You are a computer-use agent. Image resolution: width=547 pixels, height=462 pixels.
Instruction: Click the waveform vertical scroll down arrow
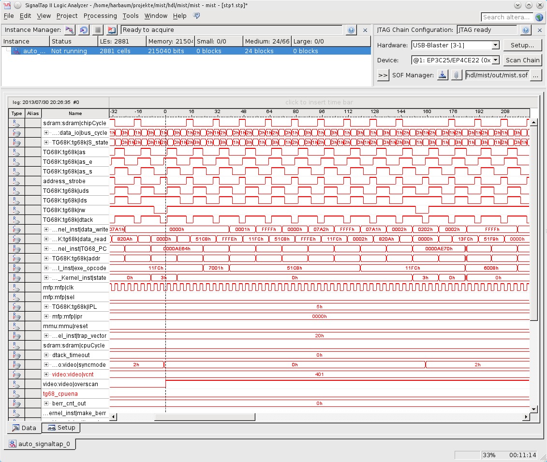click(x=533, y=409)
